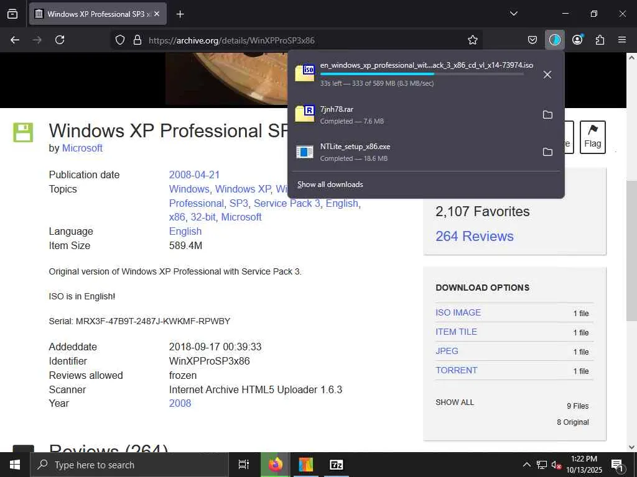Expand SHOW ALL download files
Screen dimensions: 637x477
pyautogui.click(x=455, y=402)
